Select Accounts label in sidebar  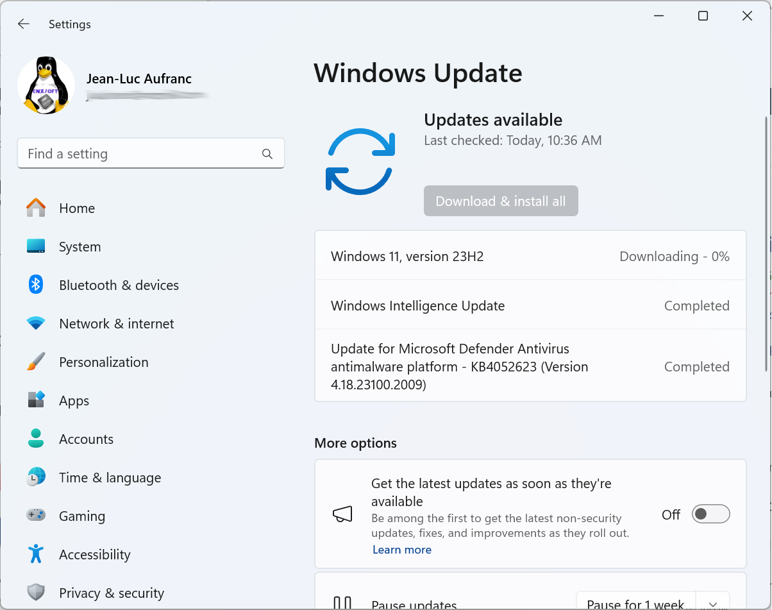point(86,439)
